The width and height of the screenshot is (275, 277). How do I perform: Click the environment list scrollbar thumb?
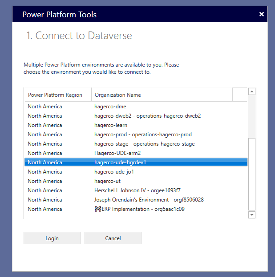click(x=251, y=174)
